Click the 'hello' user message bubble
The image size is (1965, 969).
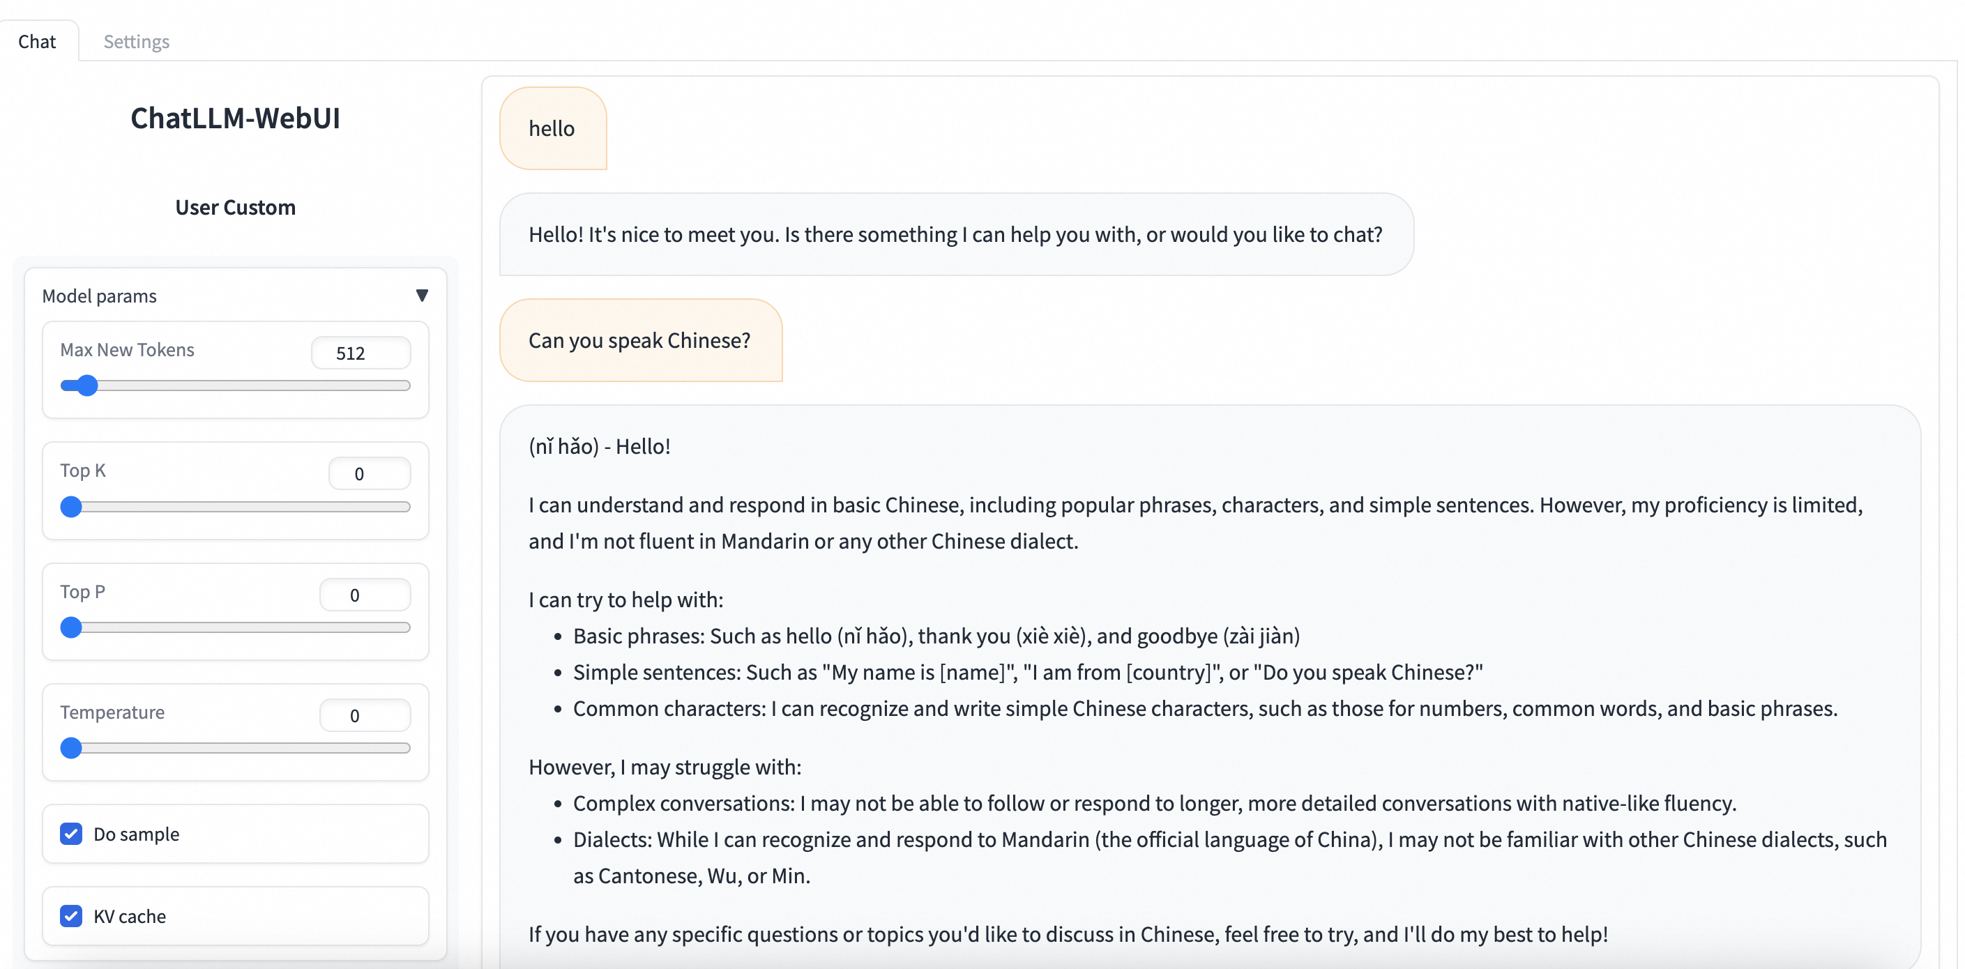click(552, 128)
